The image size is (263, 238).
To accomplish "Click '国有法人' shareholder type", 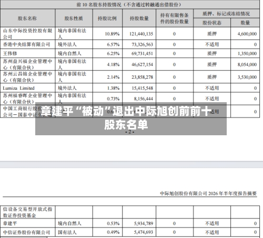I will 67,232.
